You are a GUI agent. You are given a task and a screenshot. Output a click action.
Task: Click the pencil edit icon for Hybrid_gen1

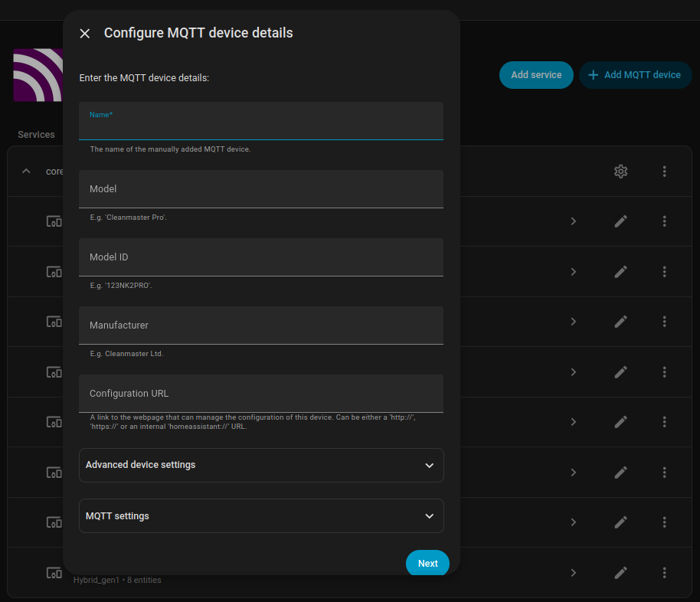pyautogui.click(x=621, y=572)
